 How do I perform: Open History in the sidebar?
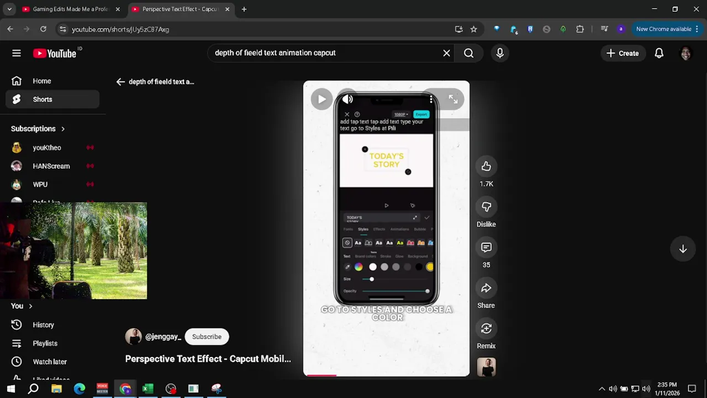click(x=52, y=325)
